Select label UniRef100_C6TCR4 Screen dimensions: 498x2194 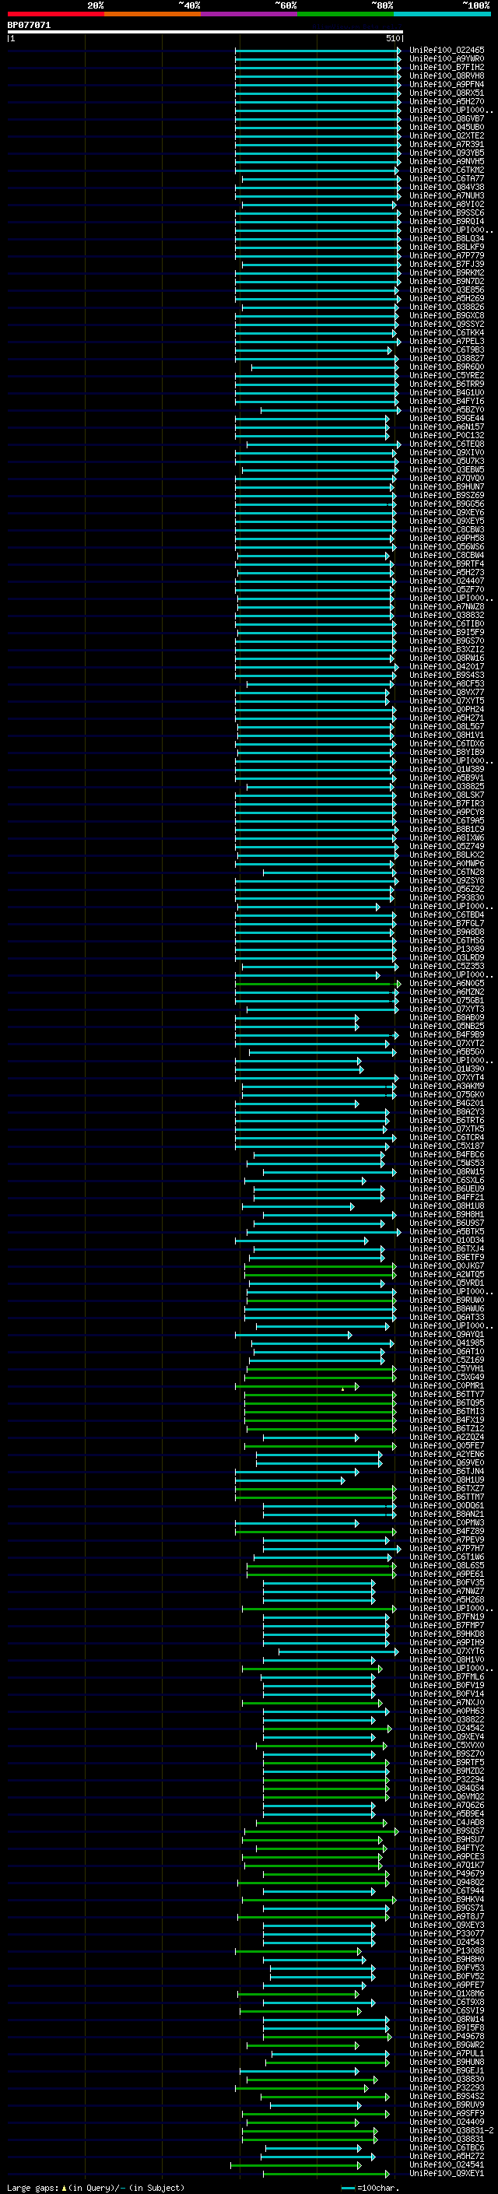pyautogui.click(x=447, y=1137)
